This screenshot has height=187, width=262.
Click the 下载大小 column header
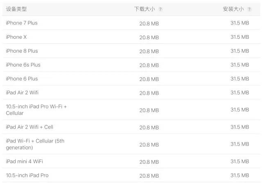click(x=145, y=9)
